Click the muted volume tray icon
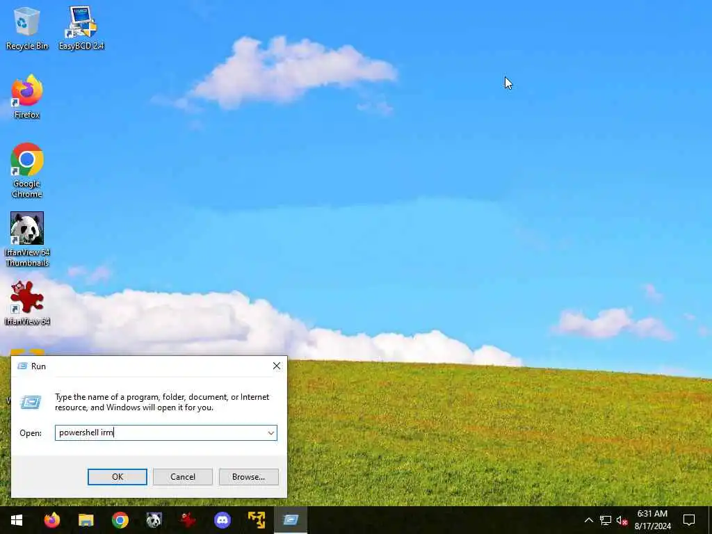The height and width of the screenshot is (534, 712). point(622,520)
